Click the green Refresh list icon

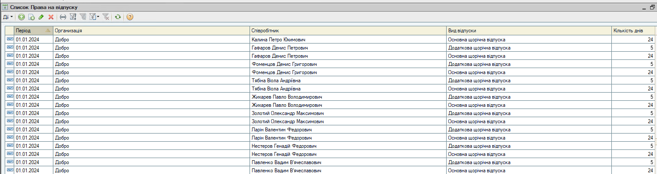click(117, 17)
